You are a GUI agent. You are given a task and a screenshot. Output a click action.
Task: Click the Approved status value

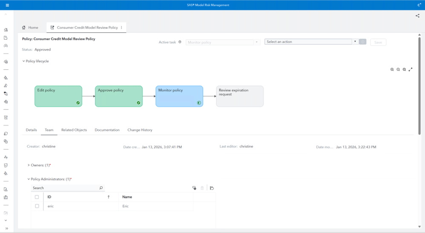click(x=43, y=49)
